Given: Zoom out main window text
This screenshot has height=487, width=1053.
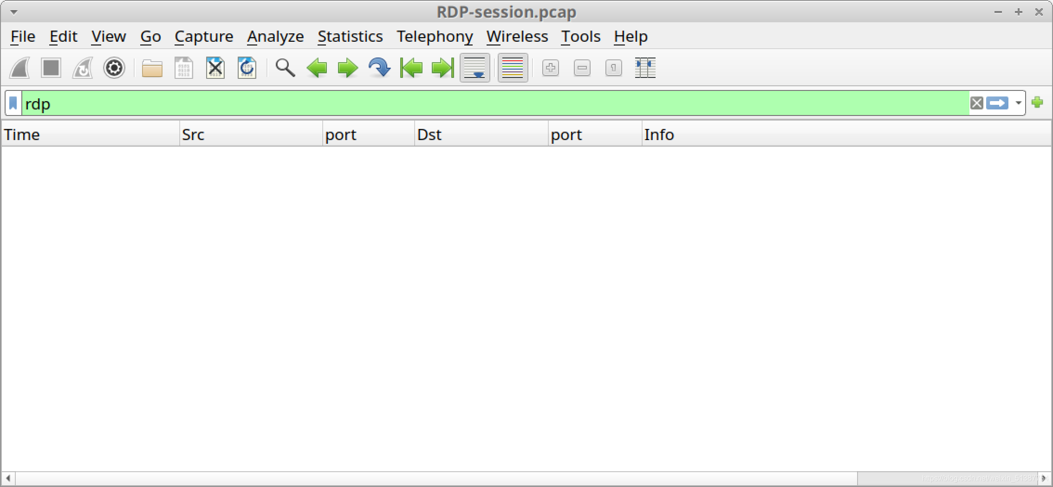Looking at the screenshot, I should click(582, 68).
